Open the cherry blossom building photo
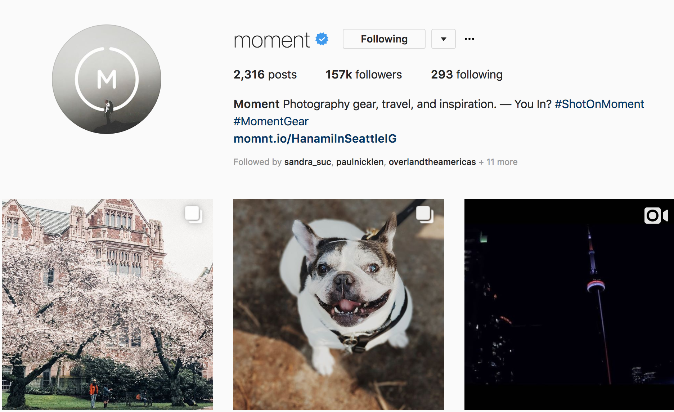The image size is (674, 412). click(x=108, y=304)
